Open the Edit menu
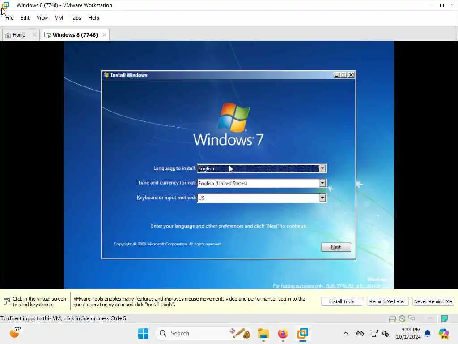The height and width of the screenshot is (344, 458). click(x=25, y=18)
